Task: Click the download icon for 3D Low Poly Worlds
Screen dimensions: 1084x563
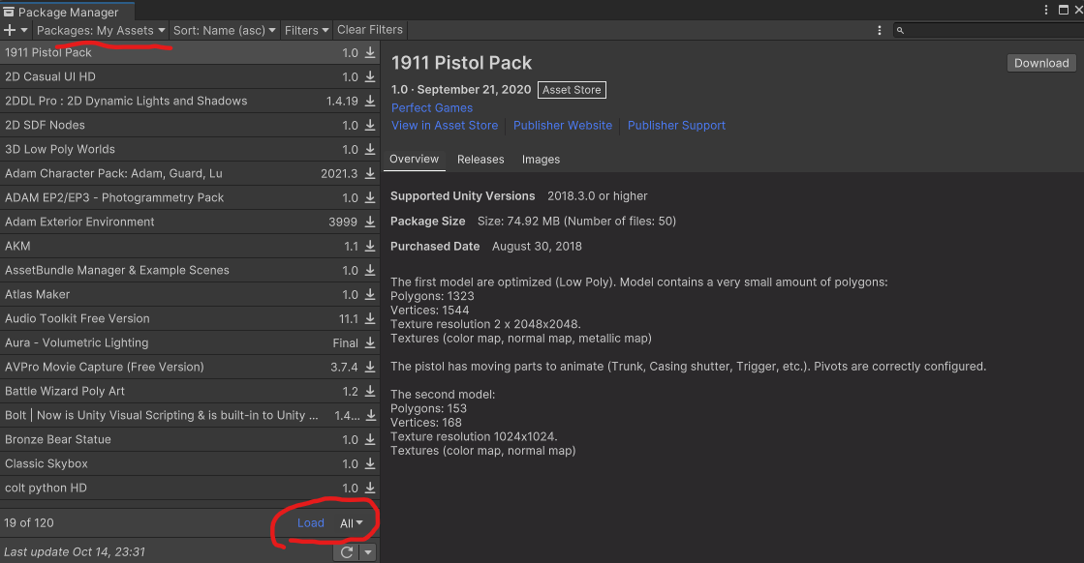Action: click(370, 149)
